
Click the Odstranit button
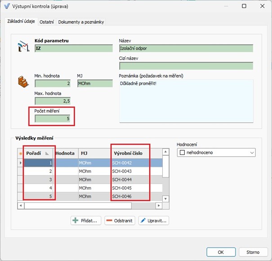point(120,220)
